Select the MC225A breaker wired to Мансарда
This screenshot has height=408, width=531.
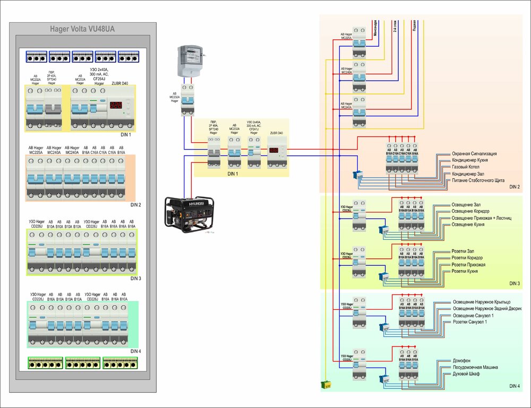[359, 42]
